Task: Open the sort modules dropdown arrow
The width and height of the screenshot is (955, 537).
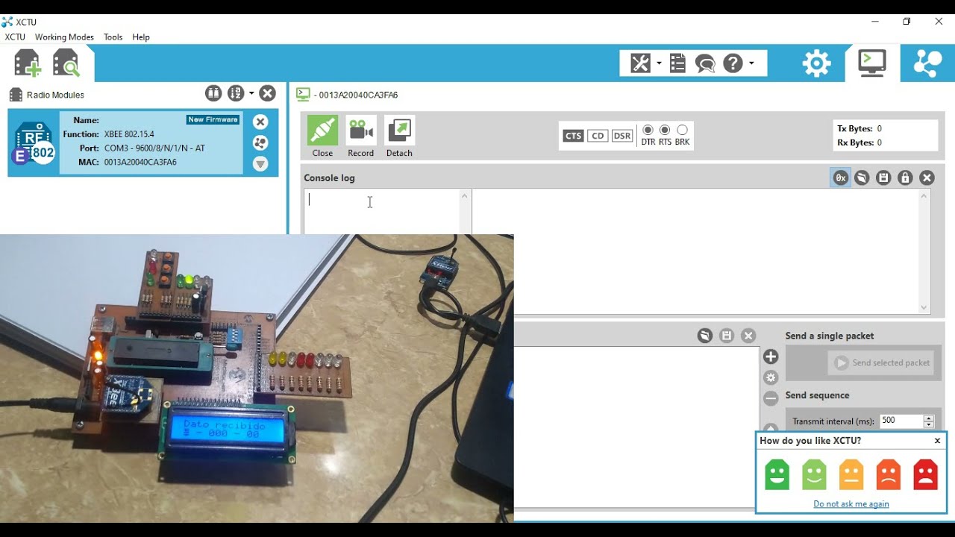Action: pos(251,93)
